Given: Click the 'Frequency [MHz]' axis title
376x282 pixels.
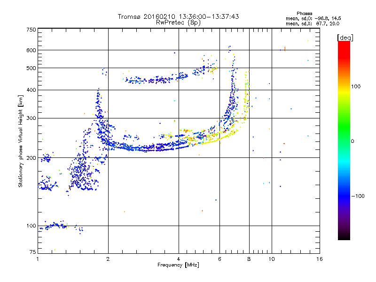Looking at the screenshot, I should coord(178,265).
